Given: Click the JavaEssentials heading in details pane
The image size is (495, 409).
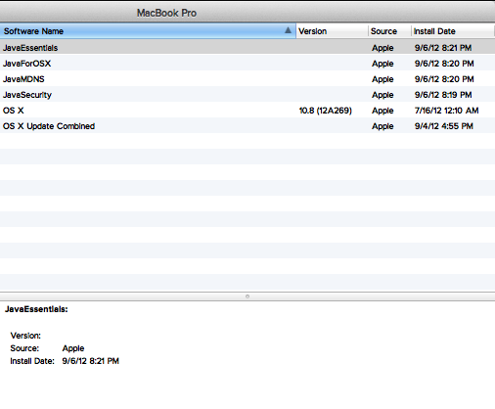Looking at the screenshot, I should click(x=36, y=309).
